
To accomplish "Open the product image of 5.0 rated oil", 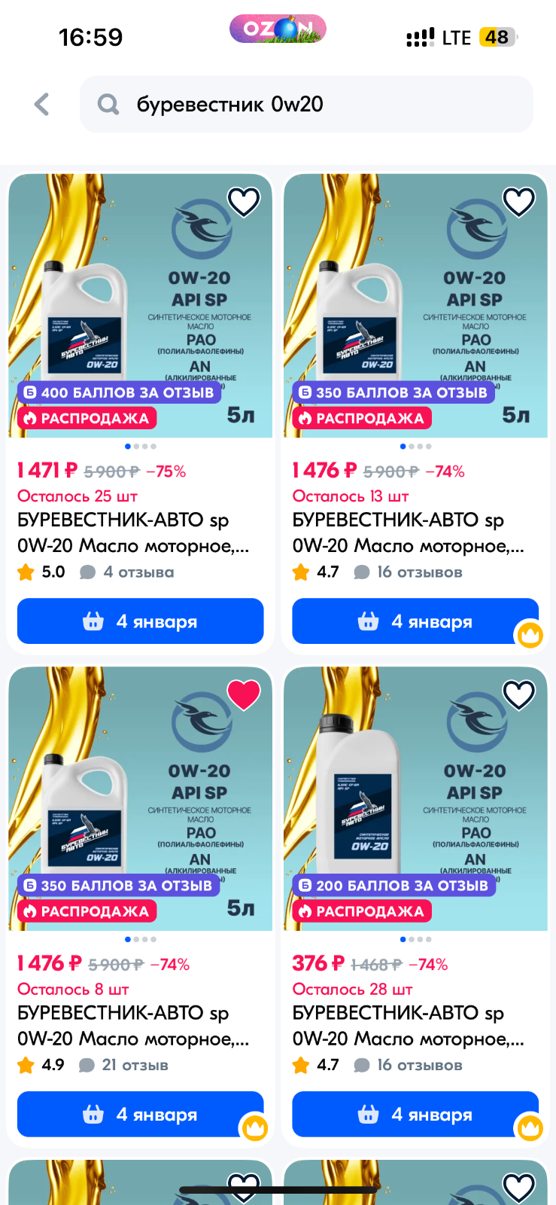I will pyautogui.click(x=141, y=306).
